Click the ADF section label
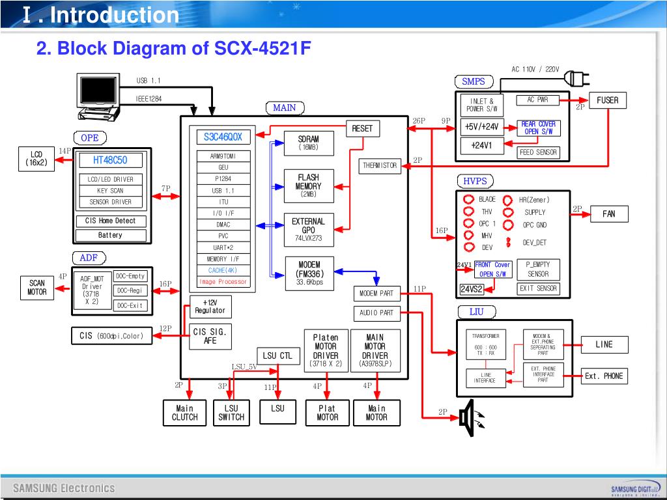Image resolution: width=667 pixels, height=500 pixels. click(89, 258)
